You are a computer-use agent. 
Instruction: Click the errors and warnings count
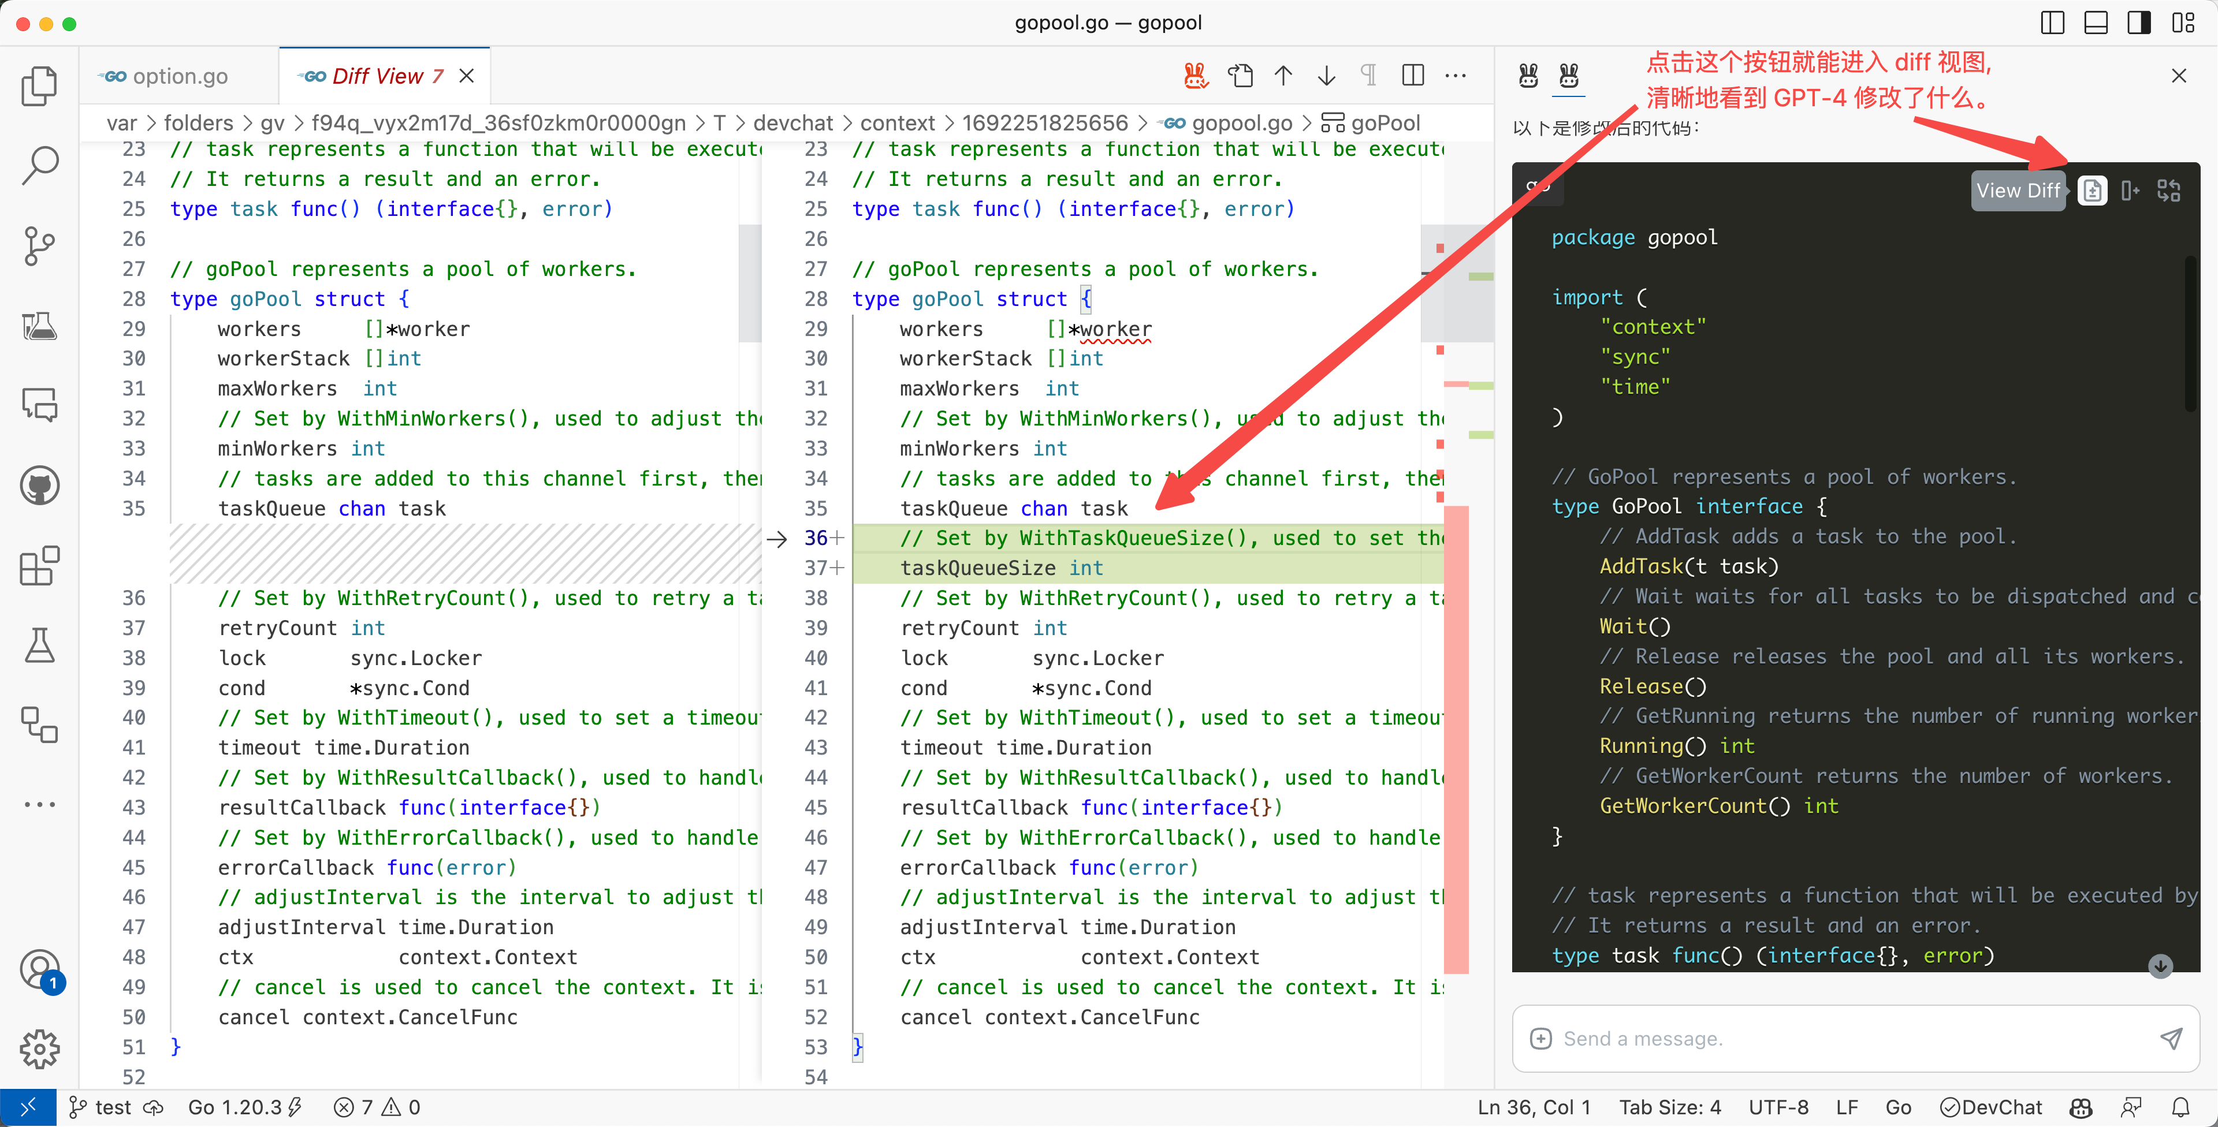pos(376,1107)
